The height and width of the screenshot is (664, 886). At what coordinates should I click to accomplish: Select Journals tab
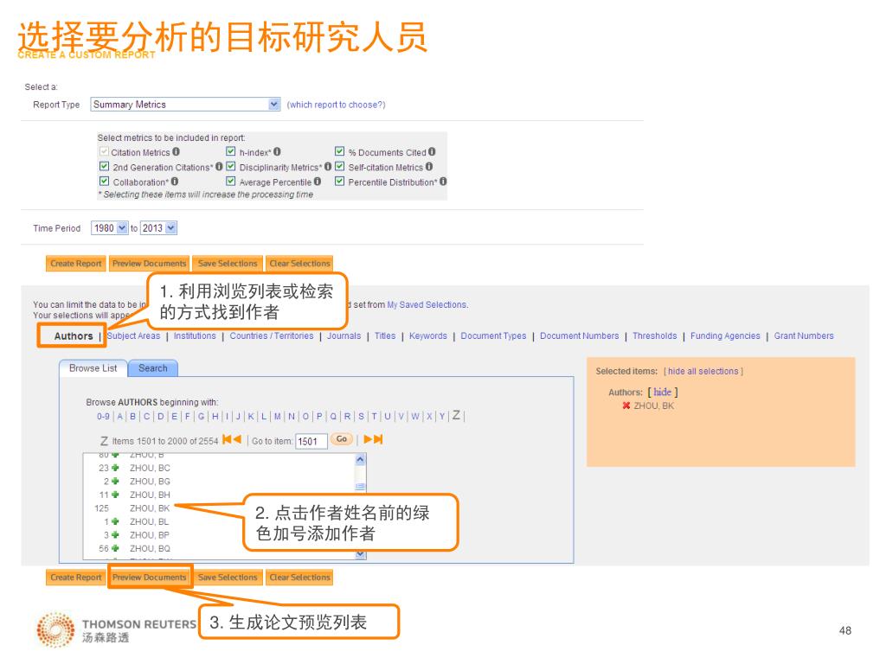[x=343, y=335]
